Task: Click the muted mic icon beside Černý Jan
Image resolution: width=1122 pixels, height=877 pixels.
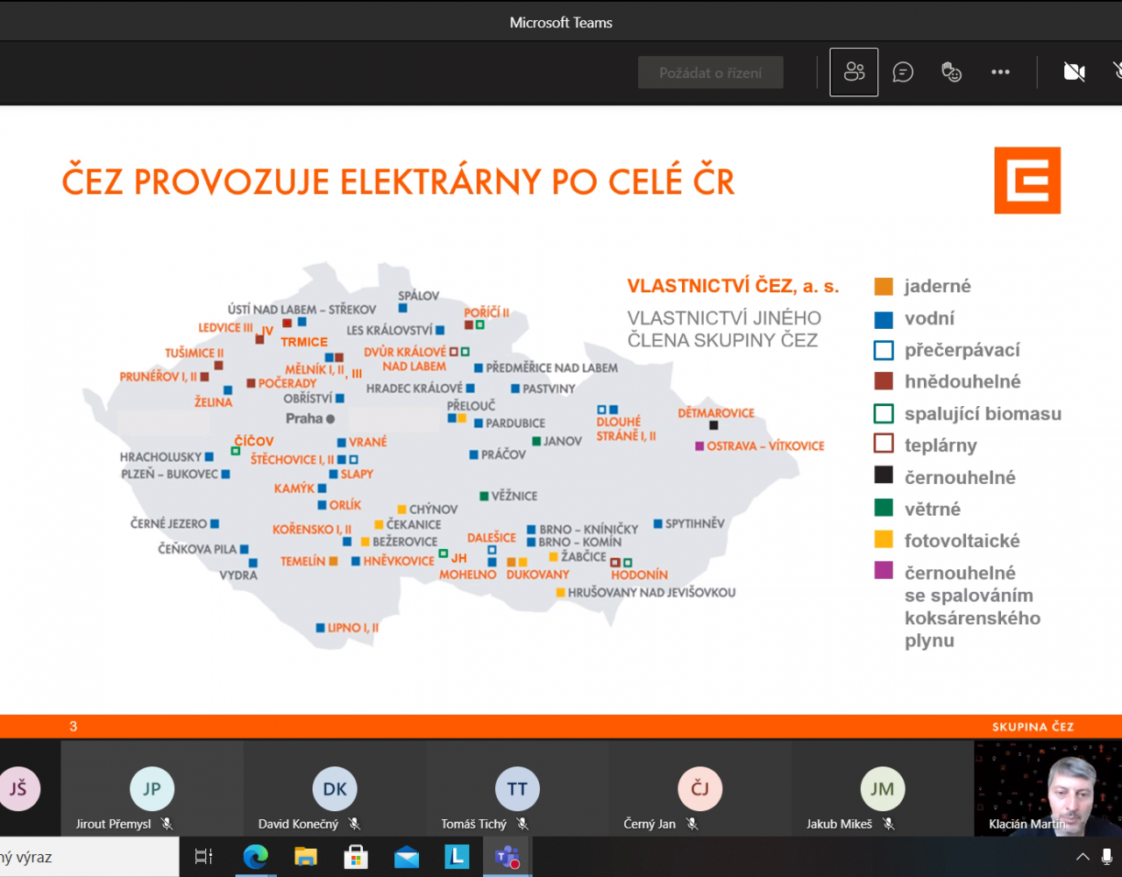Action: point(692,824)
